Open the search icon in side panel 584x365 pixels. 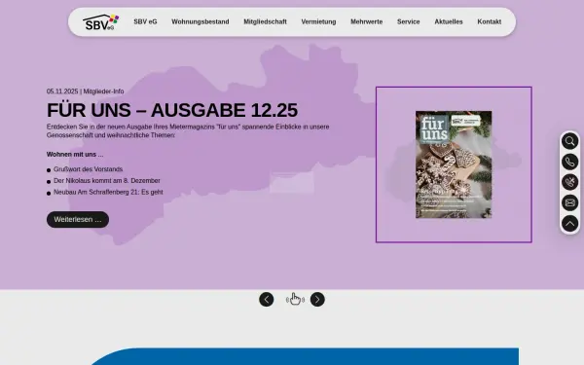(569, 141)
